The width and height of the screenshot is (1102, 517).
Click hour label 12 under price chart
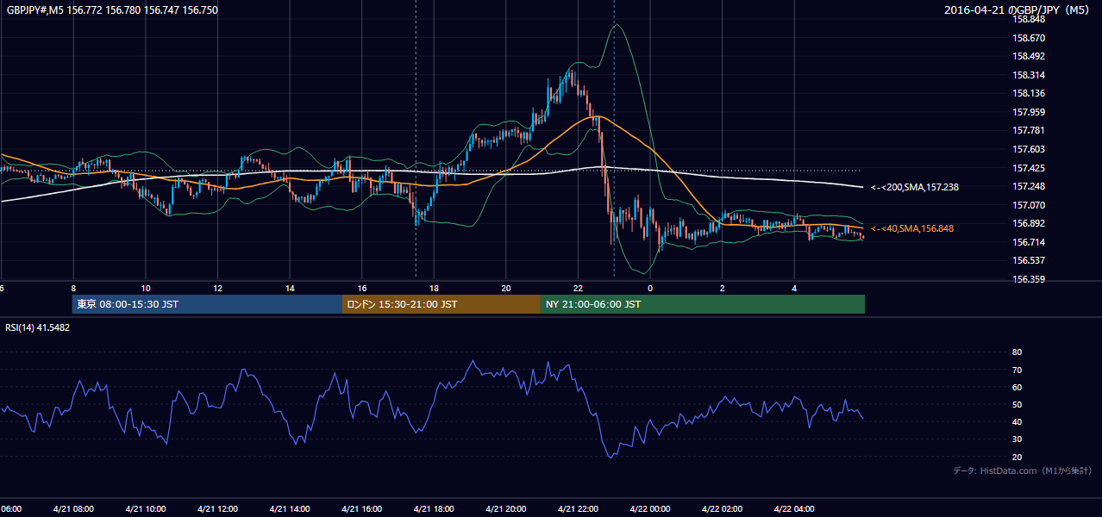click(217, 288)
